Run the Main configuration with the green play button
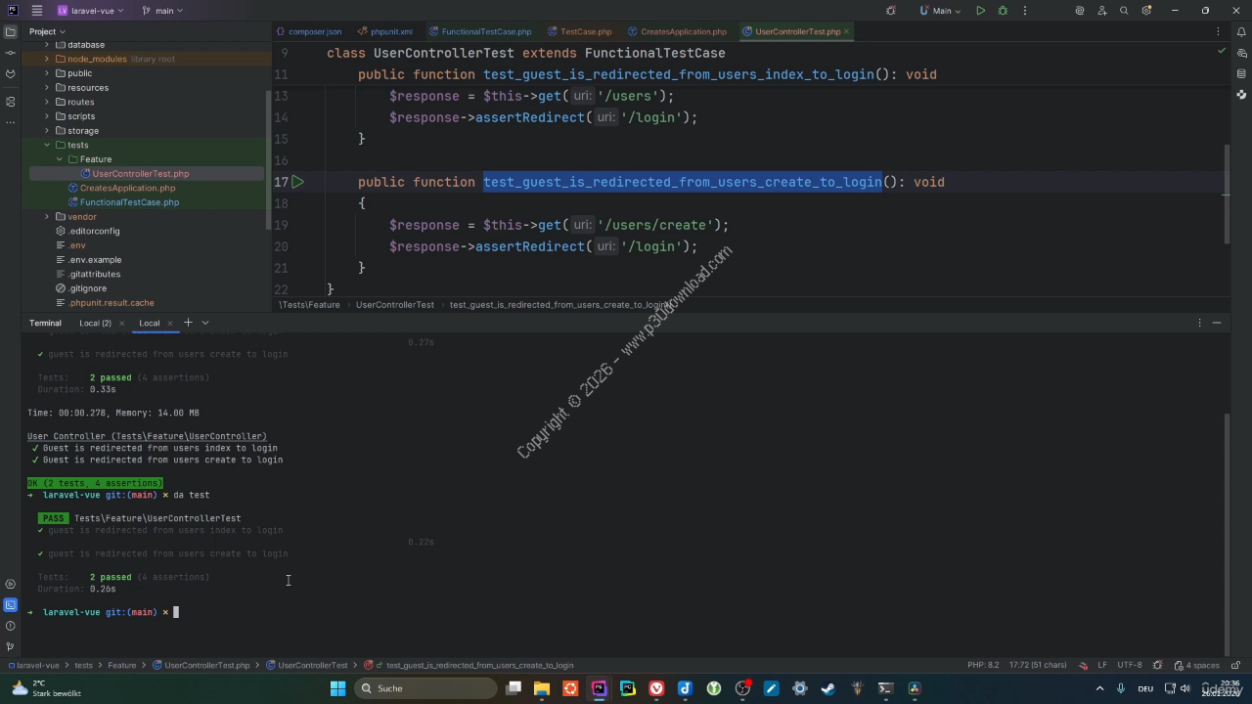 click(x=981, y=11)
